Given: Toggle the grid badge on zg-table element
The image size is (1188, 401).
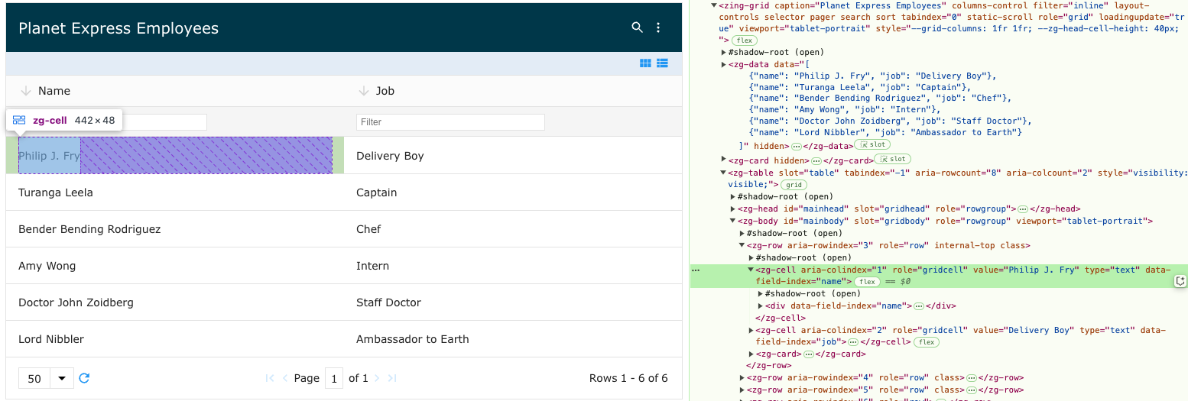Looking at the screenshot, I should pos(793,185).
